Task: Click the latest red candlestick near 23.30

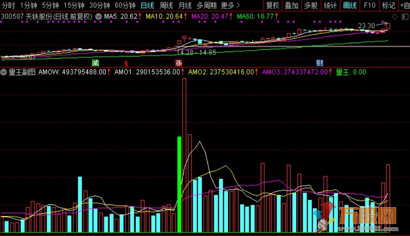Action: [x=388, y=26]
